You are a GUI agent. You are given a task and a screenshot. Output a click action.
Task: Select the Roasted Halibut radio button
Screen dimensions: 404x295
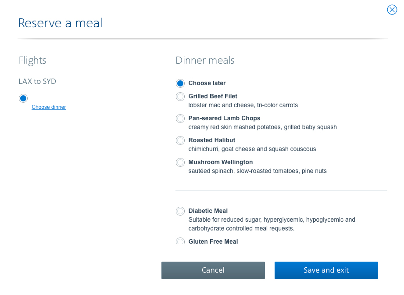[180, 140]
